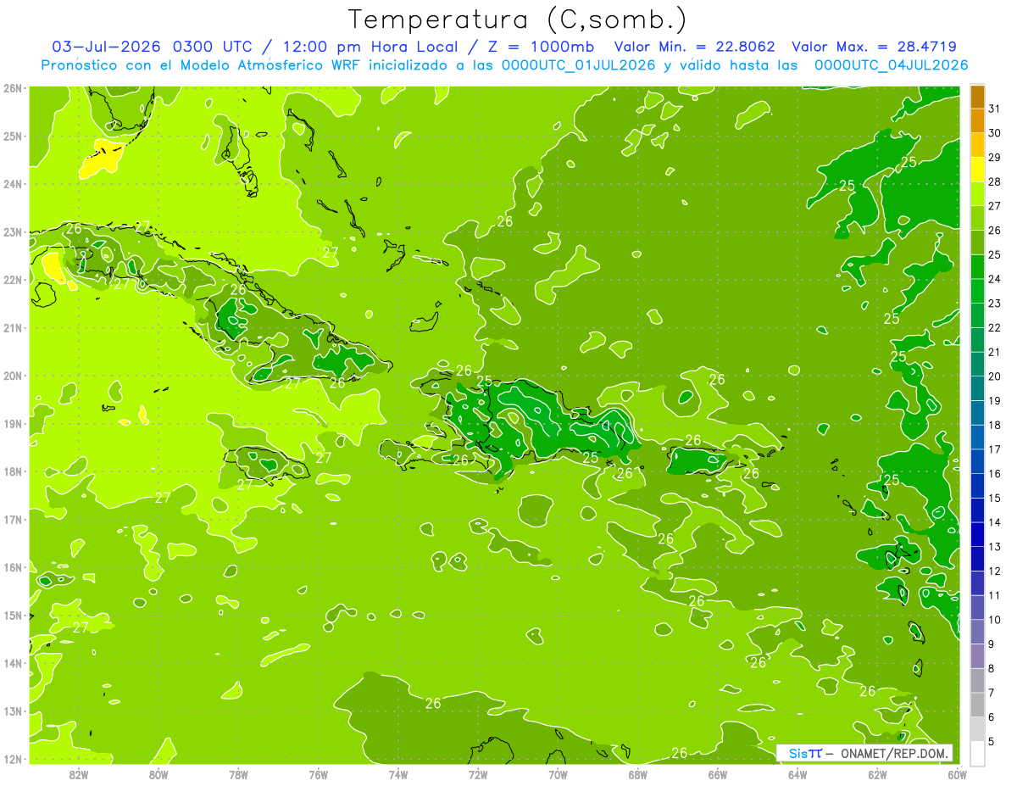The width and height of the screenshot is (1017, 786).
Task: Click legend value 10 on color scale
Action: click(995, 621)
